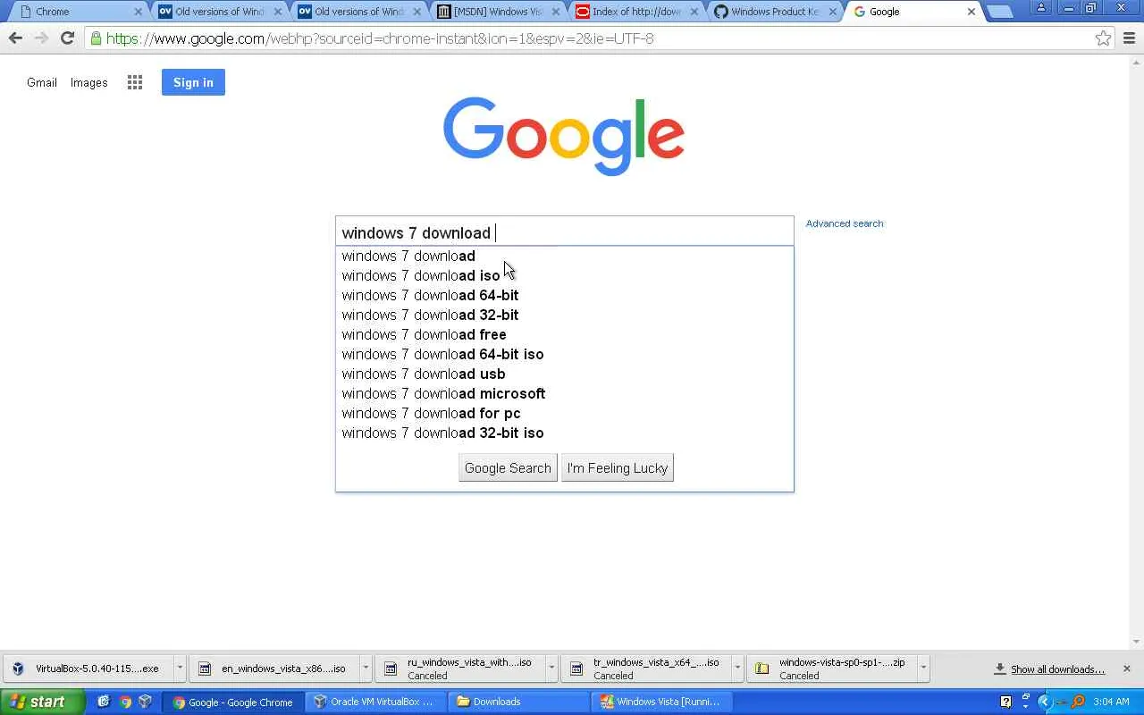Click the I'm Feeling Lucky button
The height and width of the screenshot is (715, 1144).
(x=618, y=468)
